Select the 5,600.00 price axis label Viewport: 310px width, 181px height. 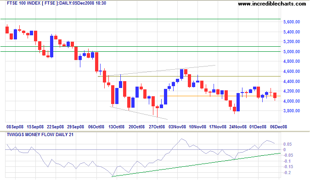pos(292,22)
